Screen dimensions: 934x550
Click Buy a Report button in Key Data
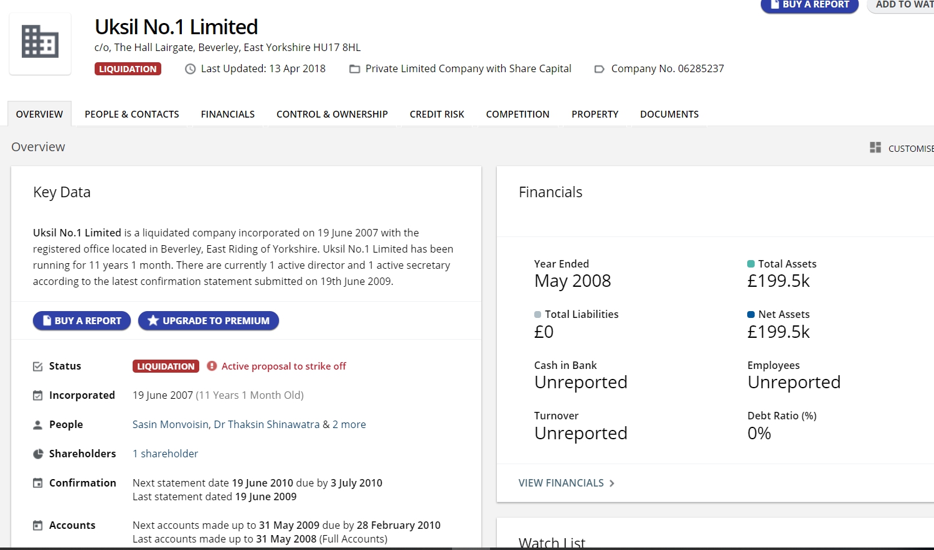click(x=82, y=321)
